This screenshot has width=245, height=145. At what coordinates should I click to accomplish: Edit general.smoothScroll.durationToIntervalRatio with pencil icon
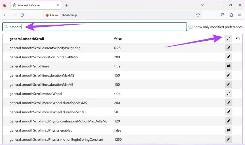[x=228, y=57]
